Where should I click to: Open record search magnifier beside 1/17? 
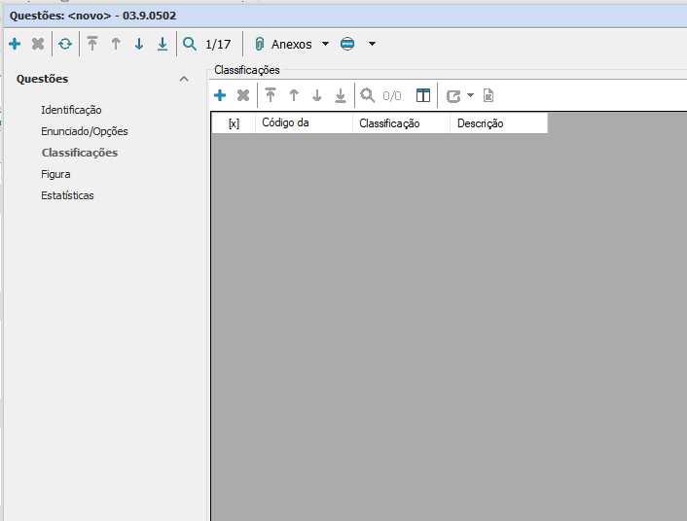(x=190, y=44)
